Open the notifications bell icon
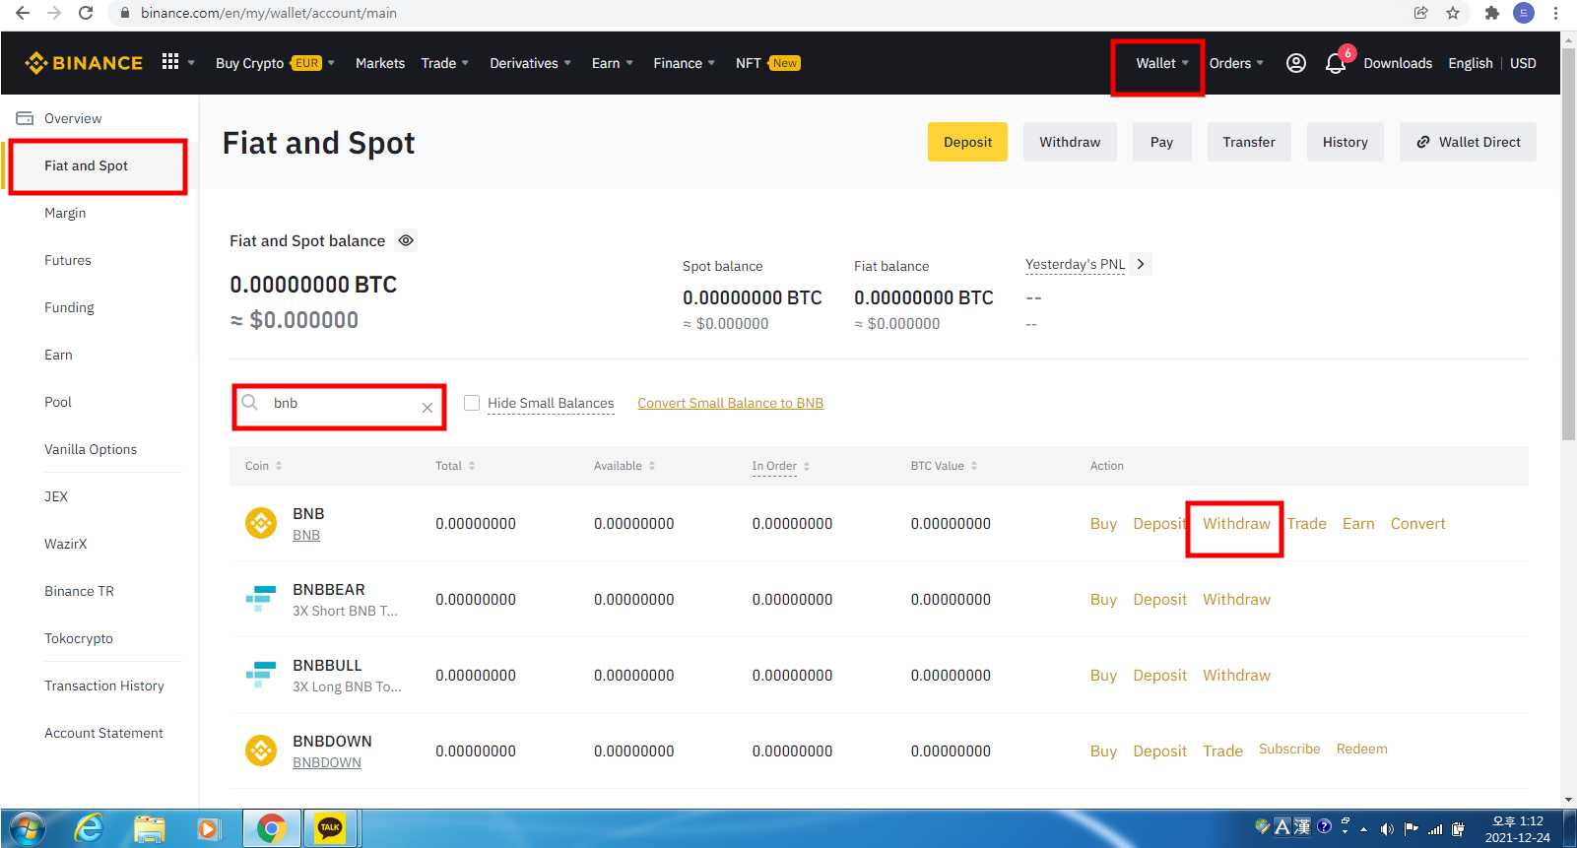Screen dimensions: 1577x848 tap(1336, 63)
